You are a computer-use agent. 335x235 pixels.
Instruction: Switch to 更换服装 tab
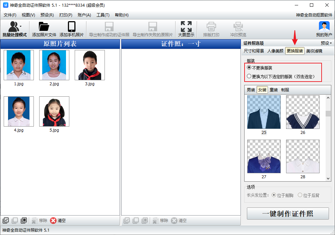pos(295,51)
